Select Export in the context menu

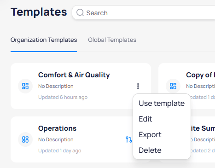(150, 135)
